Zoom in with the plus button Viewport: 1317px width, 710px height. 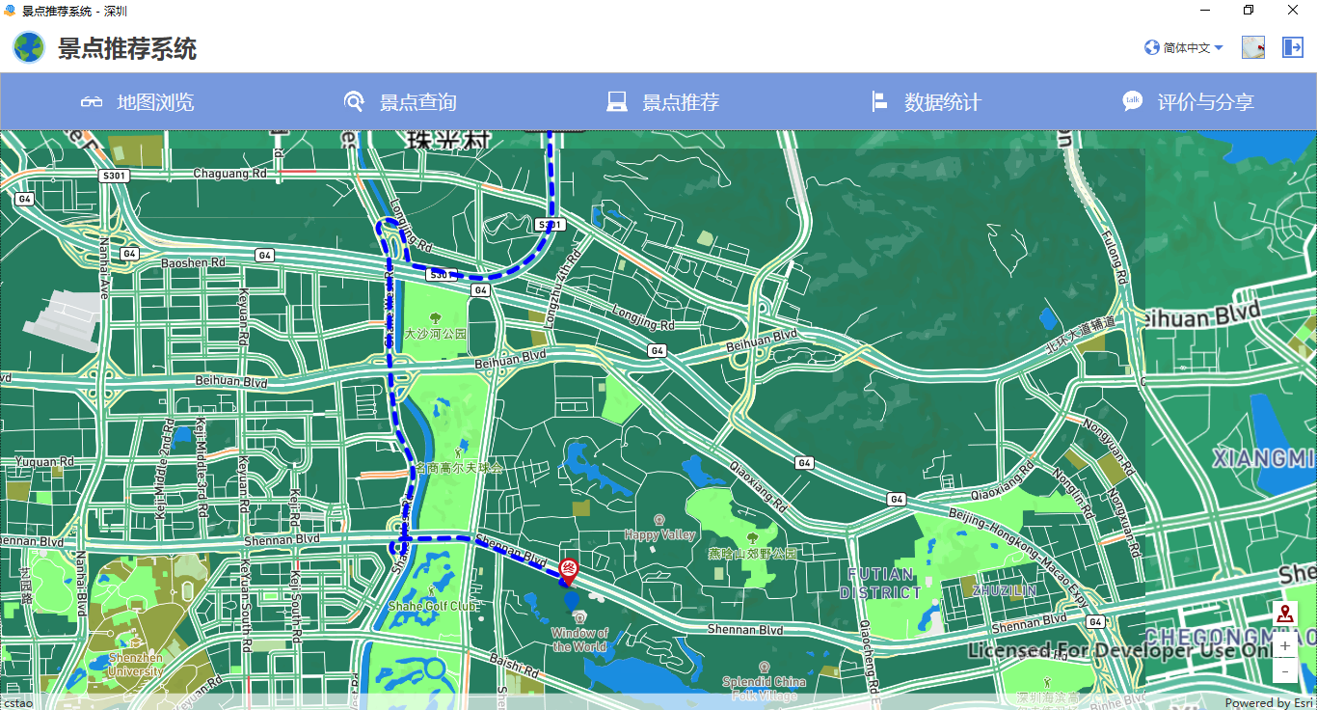click(1284, 645)
